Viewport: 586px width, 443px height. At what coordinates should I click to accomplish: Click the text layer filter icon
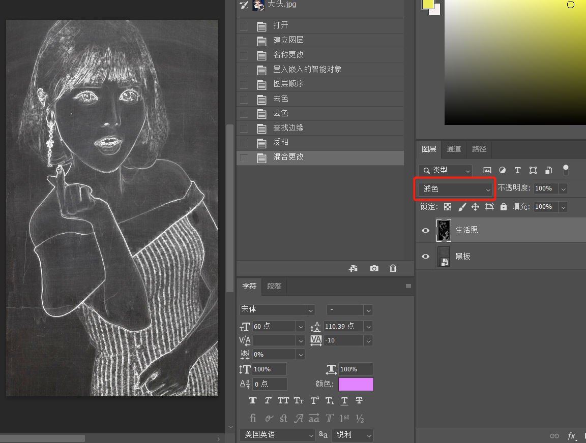pos(517,170)
